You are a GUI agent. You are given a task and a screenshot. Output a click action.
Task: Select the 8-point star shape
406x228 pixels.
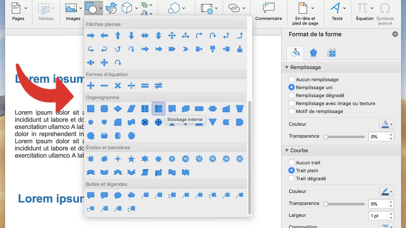pyautogui.click(x=172, y=159)
